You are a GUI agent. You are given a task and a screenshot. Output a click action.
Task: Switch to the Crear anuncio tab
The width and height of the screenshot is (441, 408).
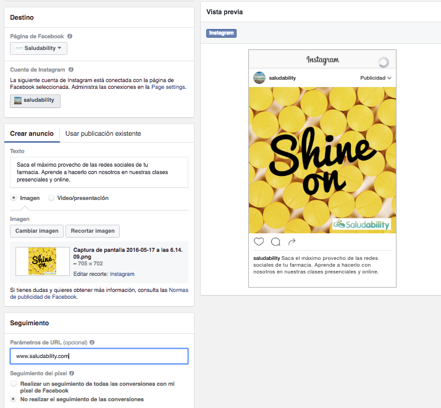click(x=31, y=133)
